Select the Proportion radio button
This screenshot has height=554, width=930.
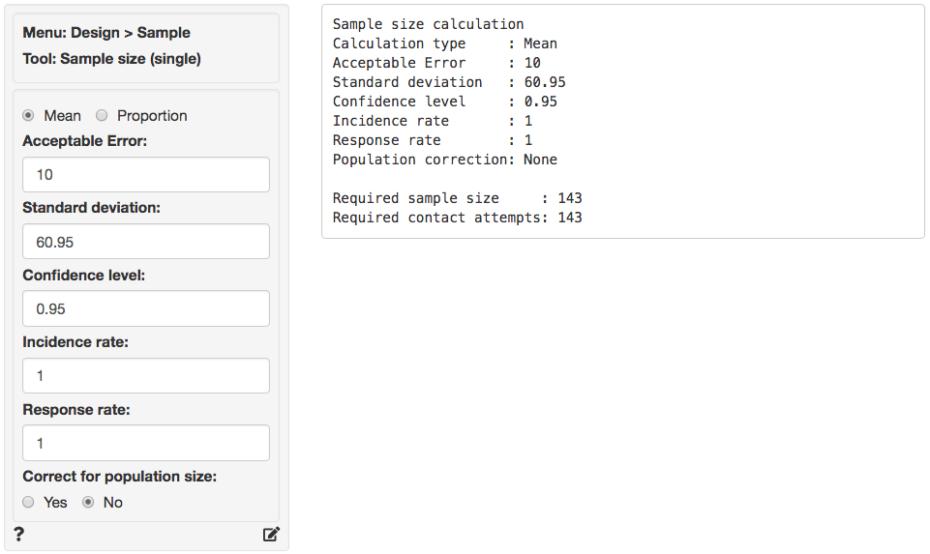point(102,116)
